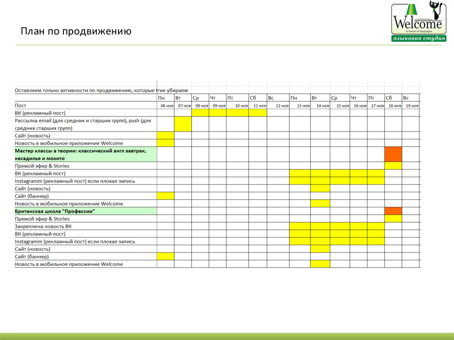Click the 18 ноя Saturday date header
Viewport: 454px width, 340px height.
395,106
